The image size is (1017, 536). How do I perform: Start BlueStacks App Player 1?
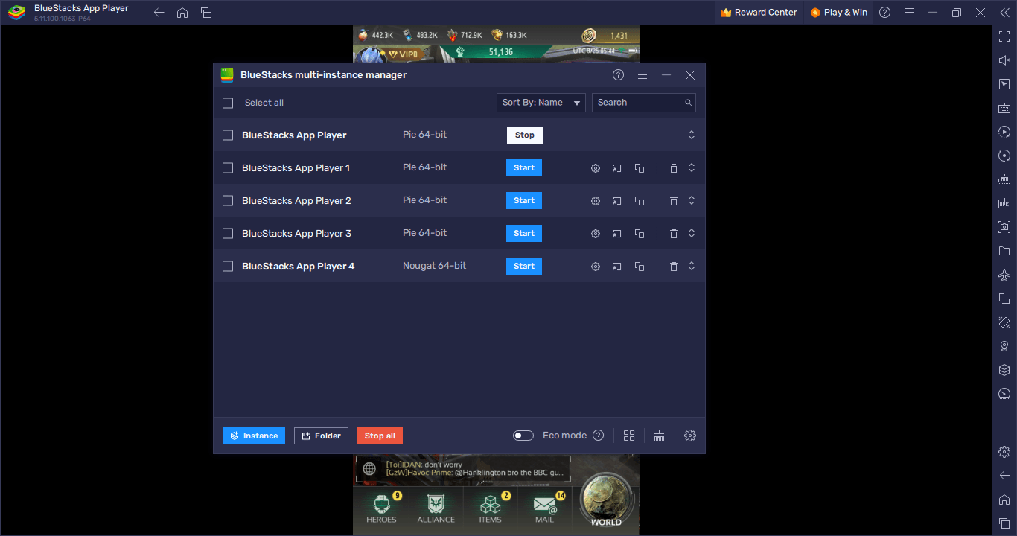tap(524, 168)
